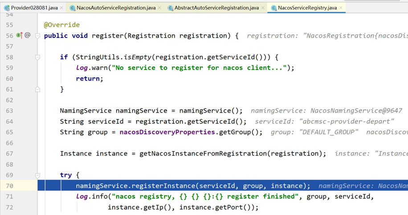
Task: Open the NacosAutoServiceRegistration.java tab
Action: click(x=116, y=8)
